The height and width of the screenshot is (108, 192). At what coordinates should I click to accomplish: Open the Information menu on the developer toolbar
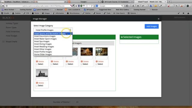click(59, 13)
